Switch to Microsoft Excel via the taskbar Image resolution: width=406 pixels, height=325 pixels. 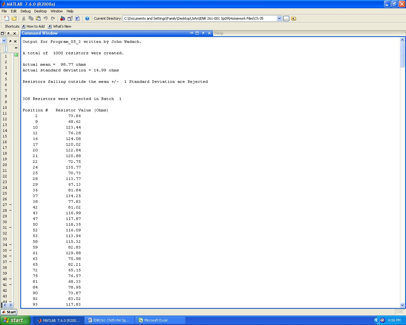160,320
